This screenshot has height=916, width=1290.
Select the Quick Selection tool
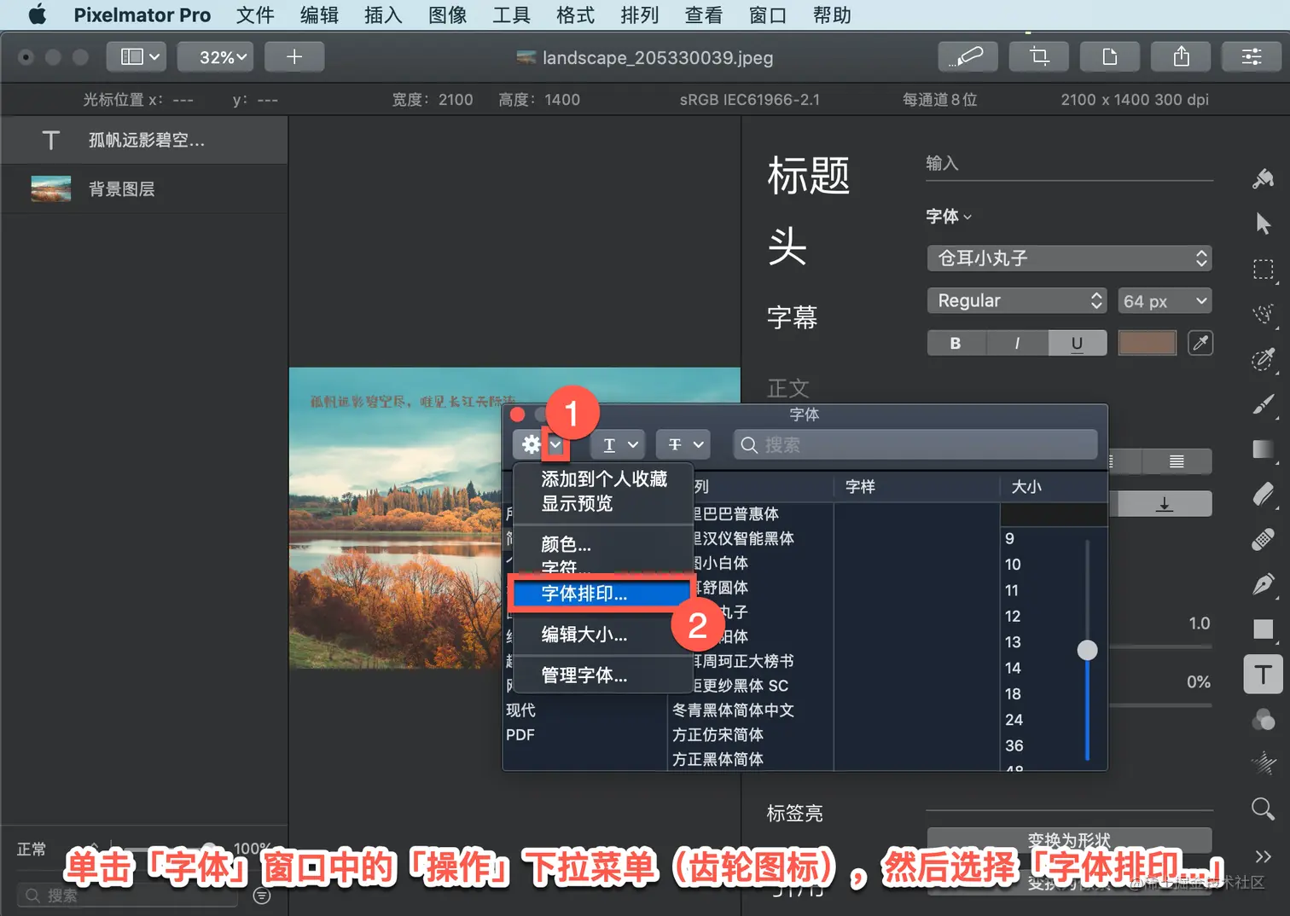click(1264, 314)
